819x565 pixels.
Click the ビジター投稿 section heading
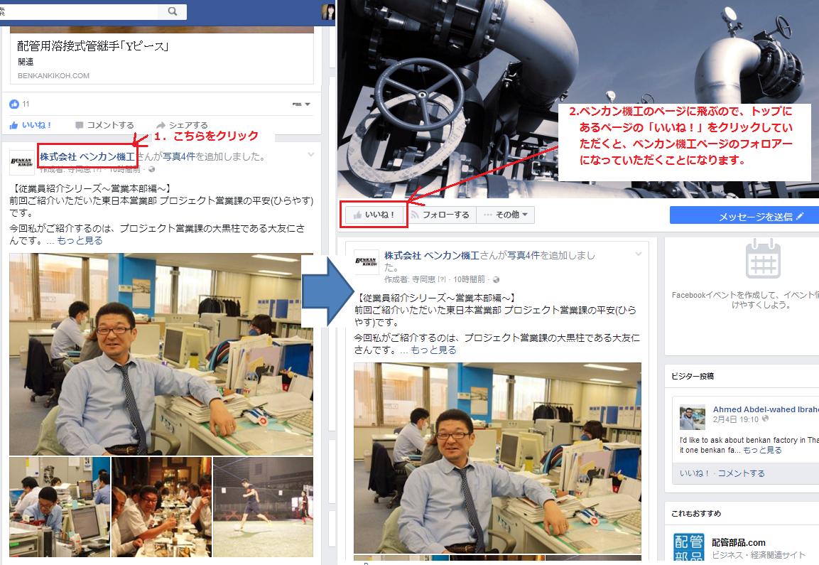pyautogui.click(x=692, y=376)
